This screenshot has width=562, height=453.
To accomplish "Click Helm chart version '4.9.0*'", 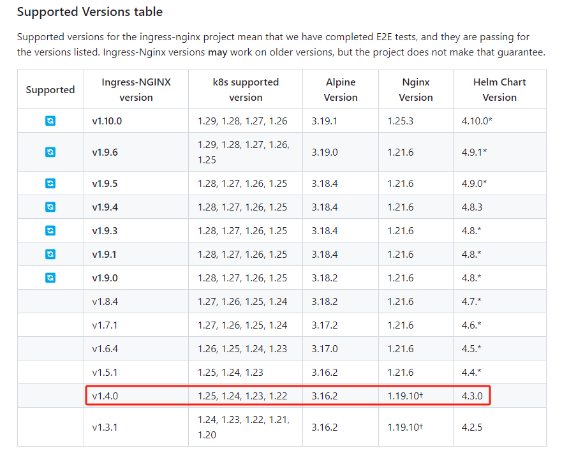I will tap(474, 184).
